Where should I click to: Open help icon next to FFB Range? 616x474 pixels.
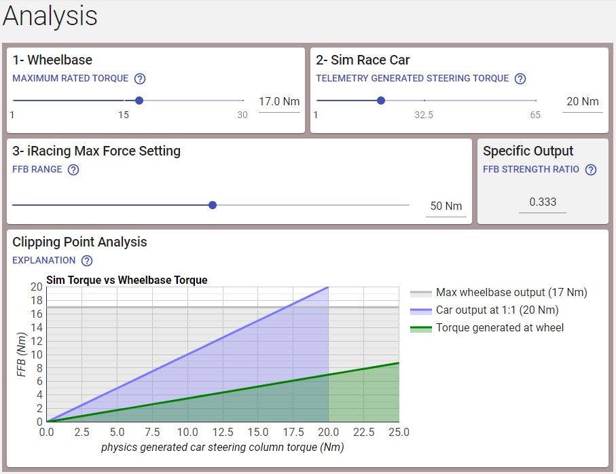(x=73, y=170)
